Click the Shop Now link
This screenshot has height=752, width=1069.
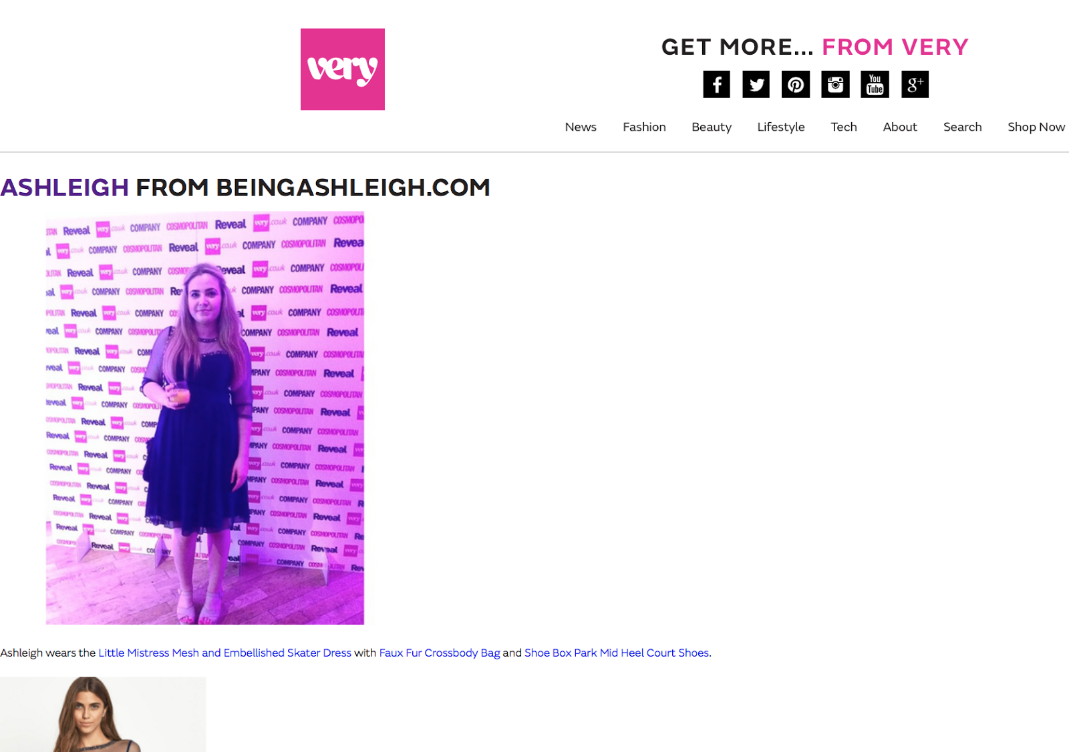tap(1036, 127)
